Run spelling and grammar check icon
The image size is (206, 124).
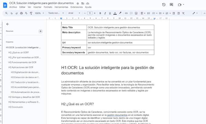26,13
